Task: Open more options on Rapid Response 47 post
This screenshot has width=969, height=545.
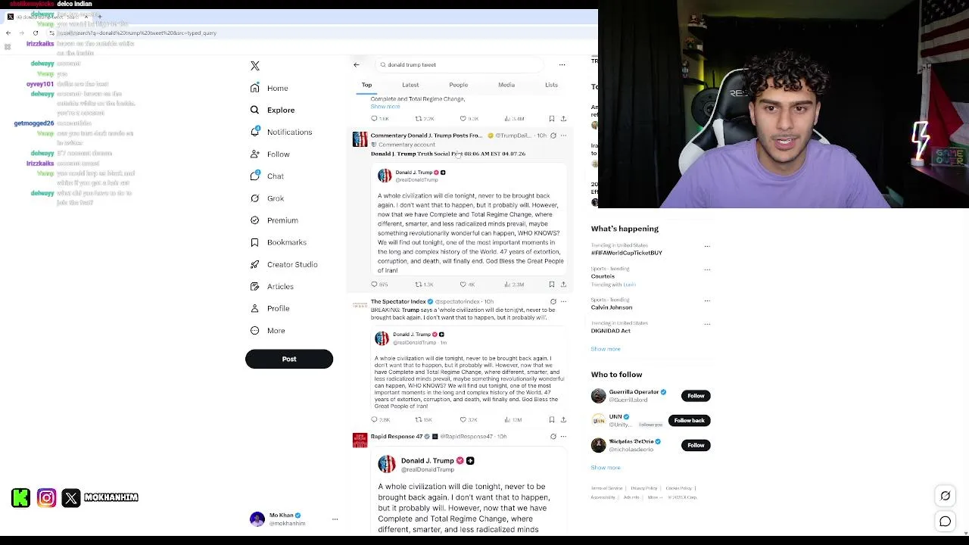Action: pyautogui.click(x=563, y=437)
